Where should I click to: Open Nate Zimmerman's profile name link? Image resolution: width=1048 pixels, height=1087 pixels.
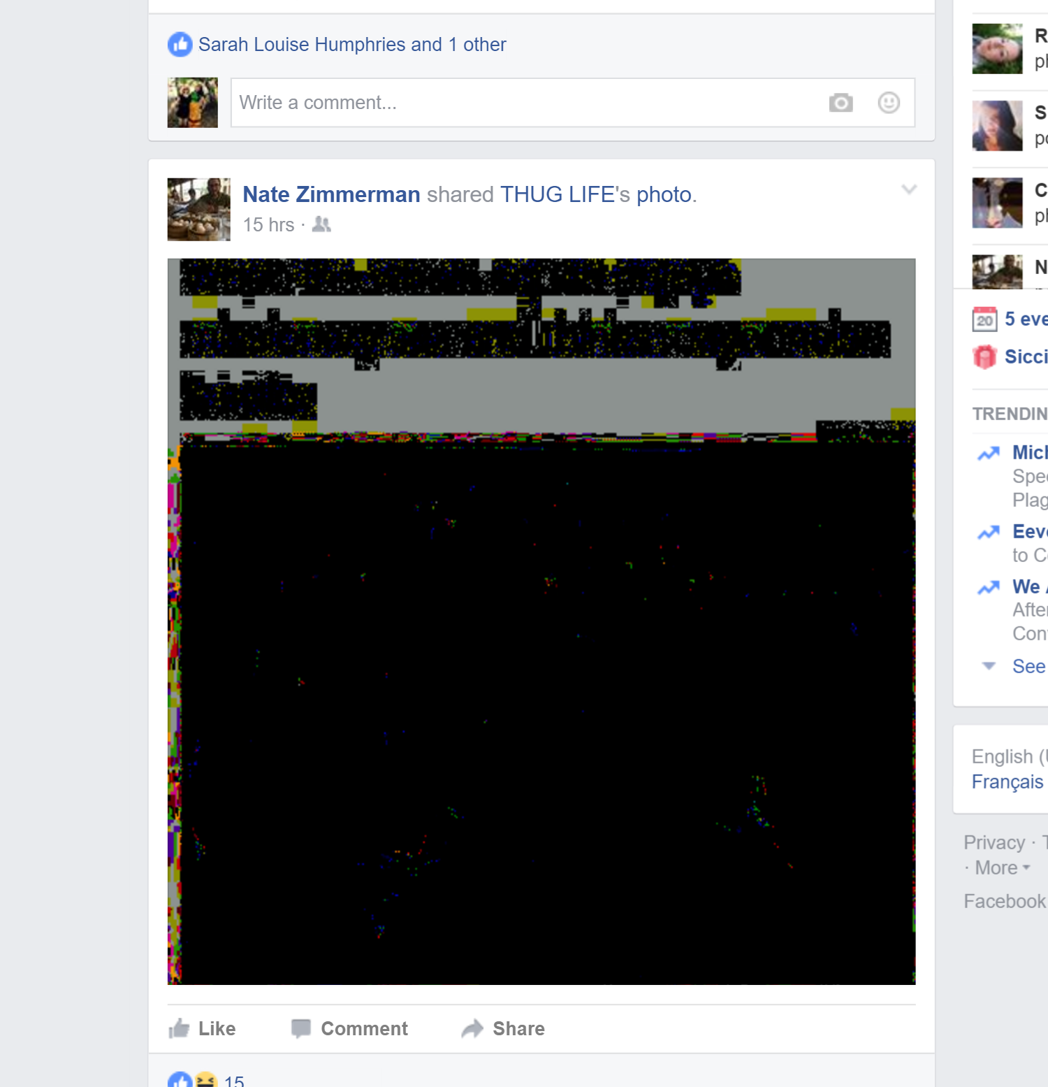[331, 194]
